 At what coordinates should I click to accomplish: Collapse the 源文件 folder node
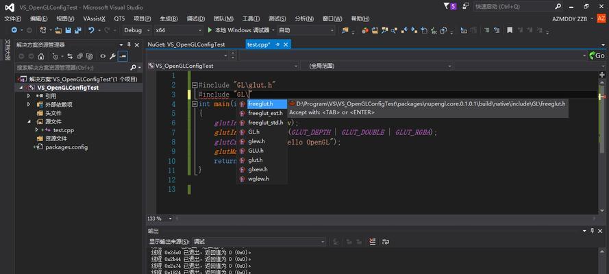point(29,121)
